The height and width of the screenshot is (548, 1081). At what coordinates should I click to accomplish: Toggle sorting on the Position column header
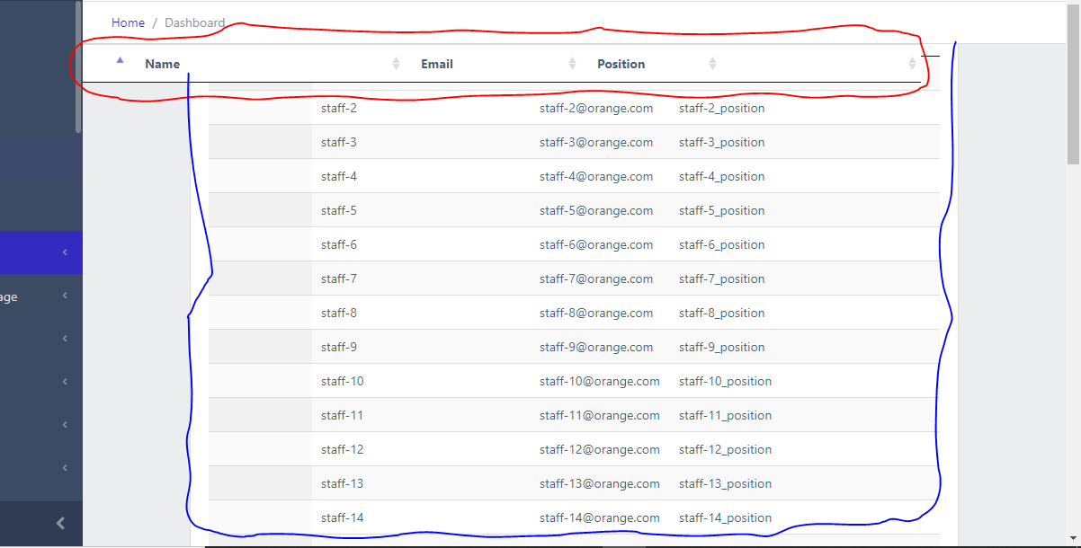pyautogui.click(x=712, y=63)
